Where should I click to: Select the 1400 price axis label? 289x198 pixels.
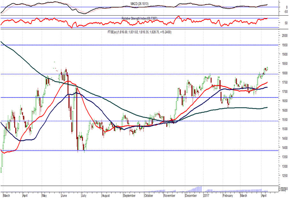tap(285, 148)
